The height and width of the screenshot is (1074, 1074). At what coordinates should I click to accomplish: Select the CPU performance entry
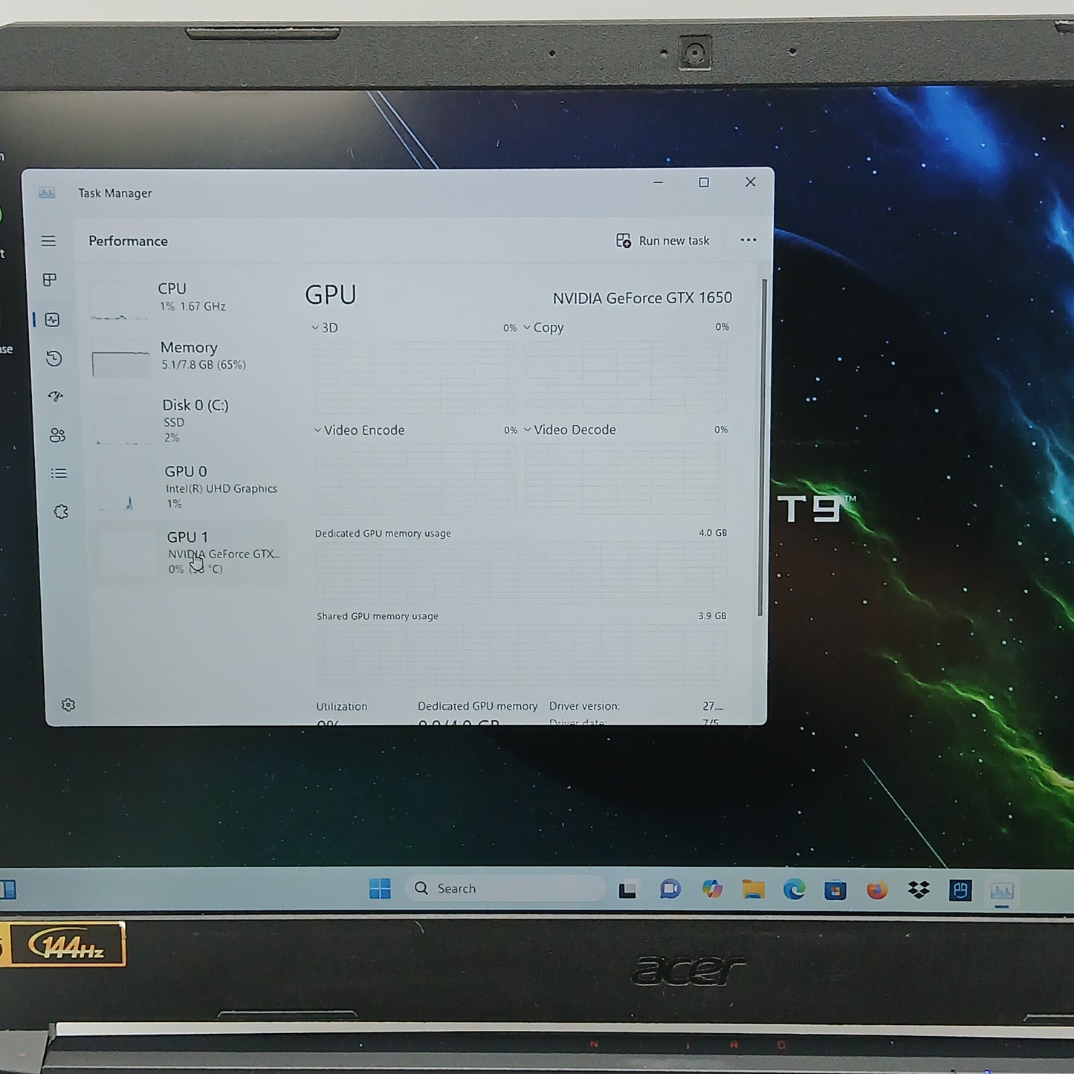[186, 297]
